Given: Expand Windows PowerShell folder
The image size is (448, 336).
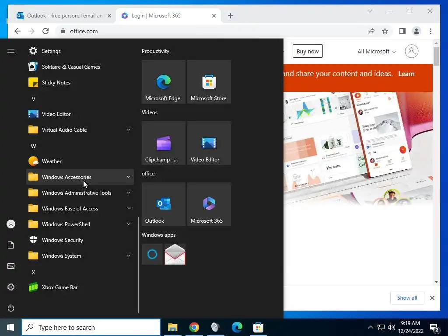Looking at the screenshot, I should point(80,224).
